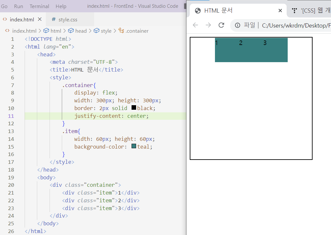Click the closing </html> tag
The image size is (331, 235).
(36, 231)
